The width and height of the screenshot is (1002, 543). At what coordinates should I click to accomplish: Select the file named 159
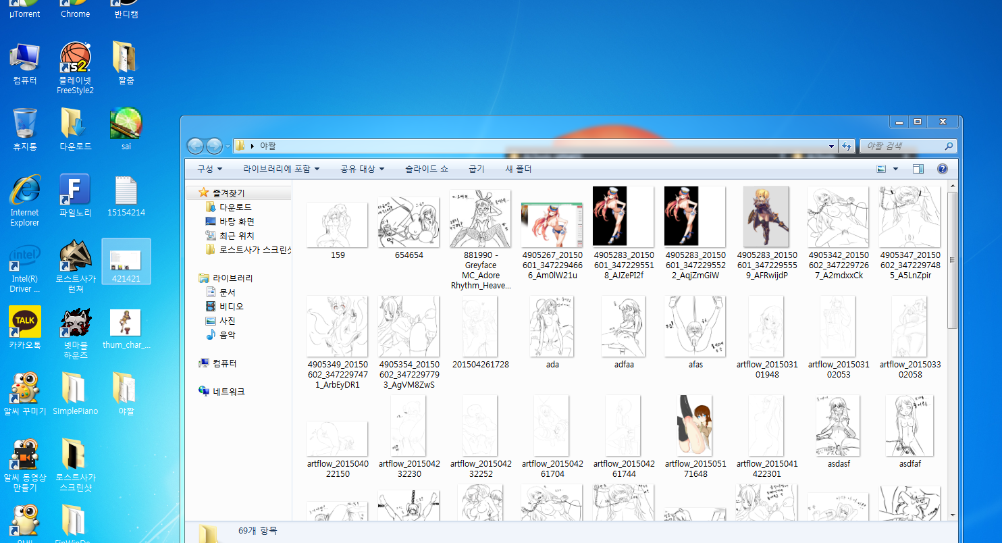(338, 230)
